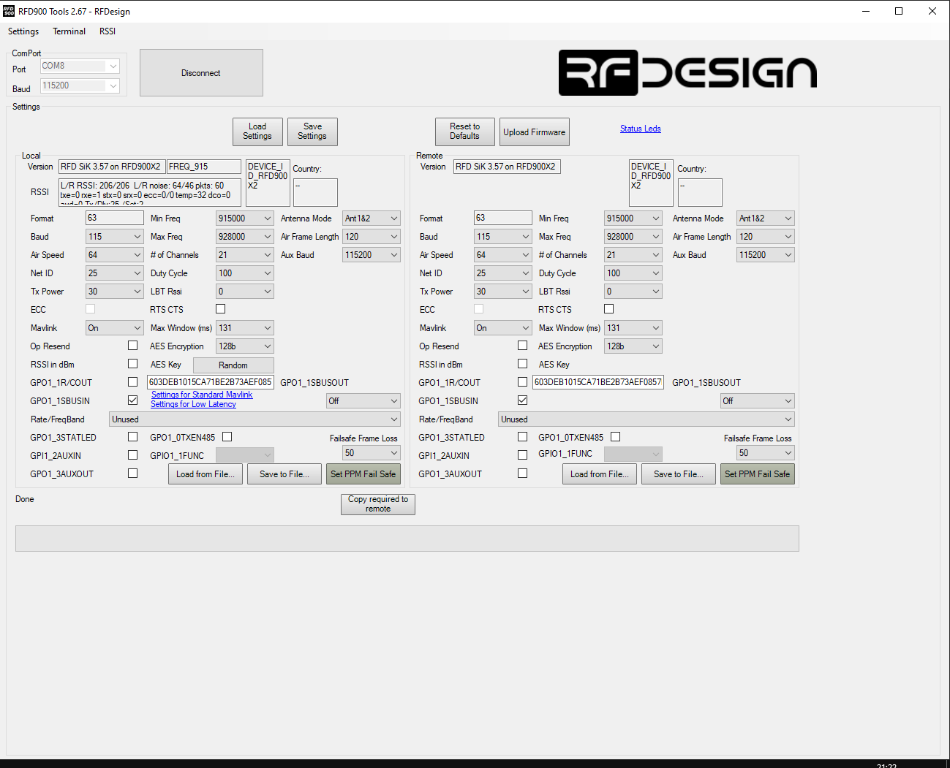Expand Local Tx Power dropdown
The height and width of the screenshot is (768, 950).
(115, 292)
